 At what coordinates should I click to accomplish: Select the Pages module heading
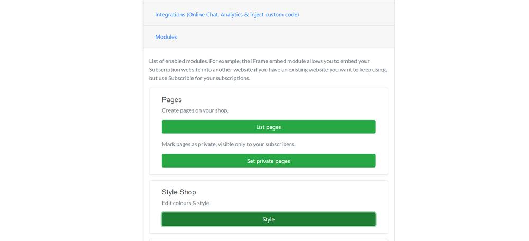point(172,100)
